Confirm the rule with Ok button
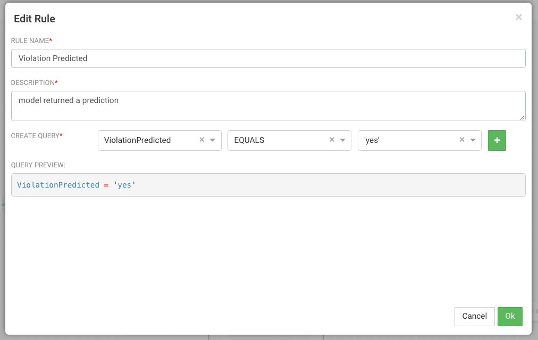Viewport: 538px width, 340px height. (510, 316)
